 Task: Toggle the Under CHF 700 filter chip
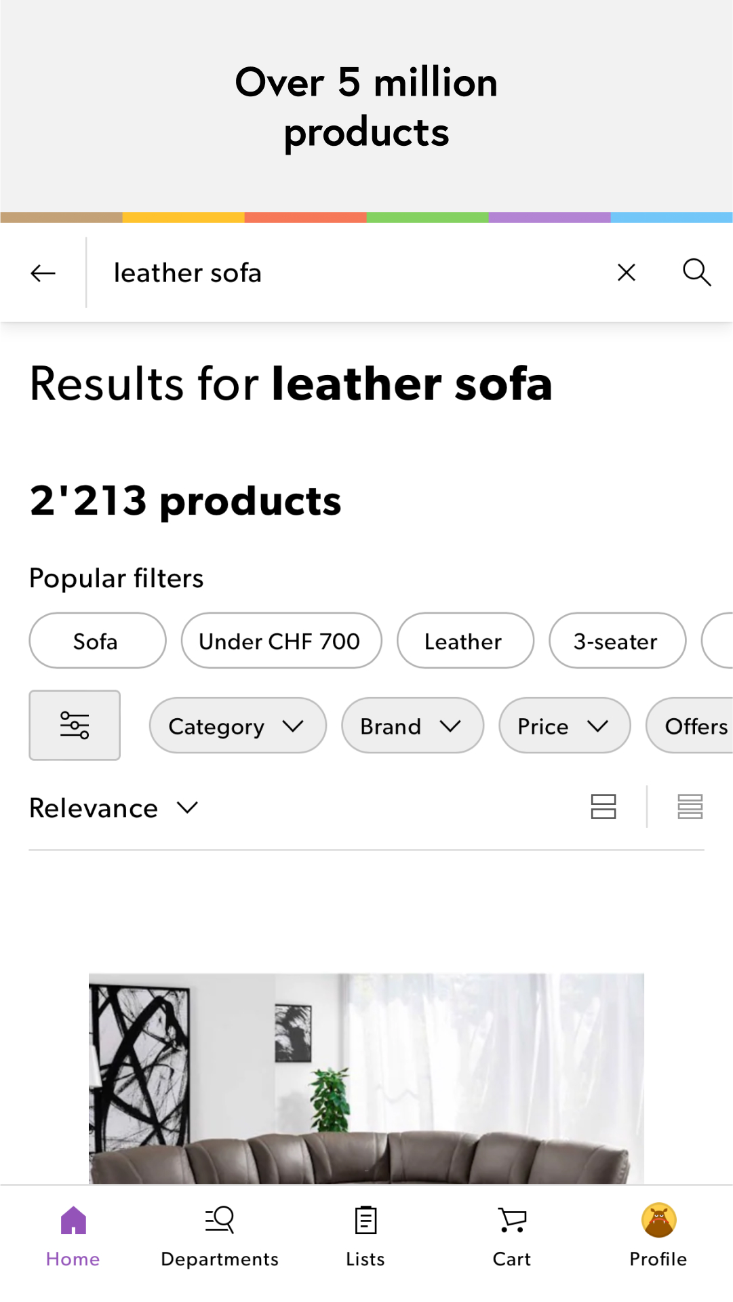point(281,641)
